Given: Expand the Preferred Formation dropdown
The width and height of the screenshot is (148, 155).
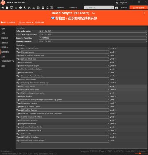Looking at the screenshot, I should coord(92,31).
